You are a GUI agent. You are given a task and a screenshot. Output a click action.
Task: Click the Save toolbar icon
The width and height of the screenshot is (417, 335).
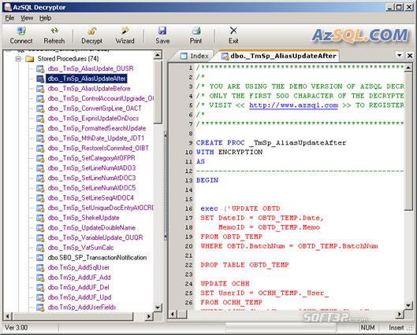(162, 31)
